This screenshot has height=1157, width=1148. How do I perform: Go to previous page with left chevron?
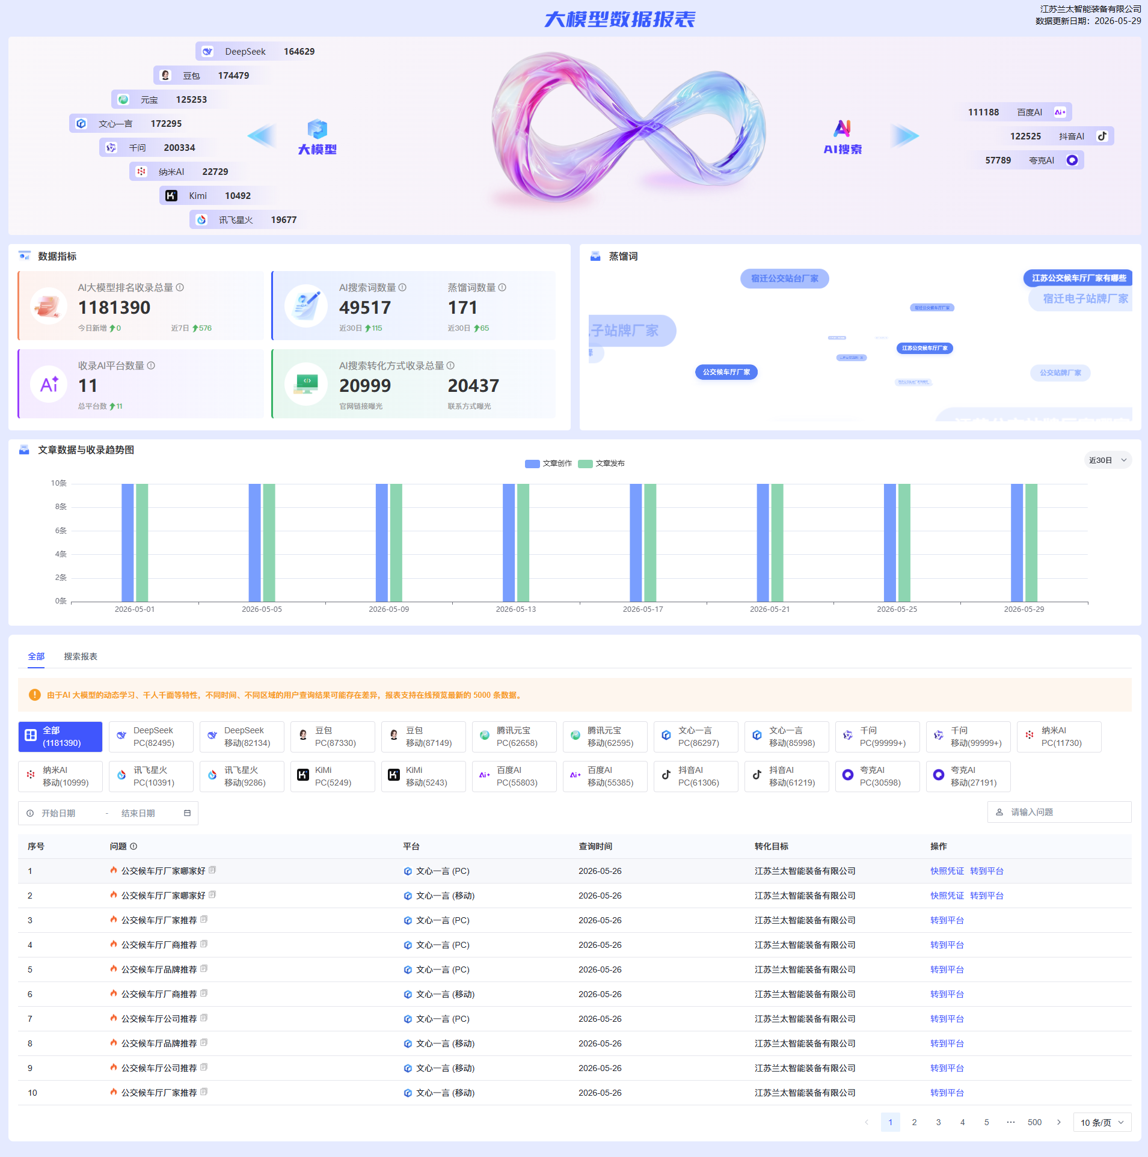[867, 1122]
